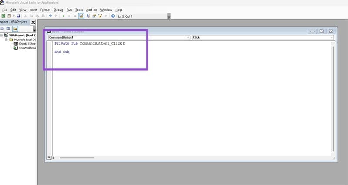Screen dimensions: 348x185
Task: Collapse the VBAProject tree node
Action: (2, 35)
